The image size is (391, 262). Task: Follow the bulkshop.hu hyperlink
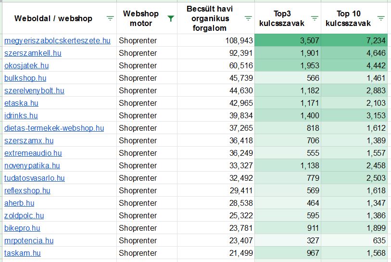(25, 78)
